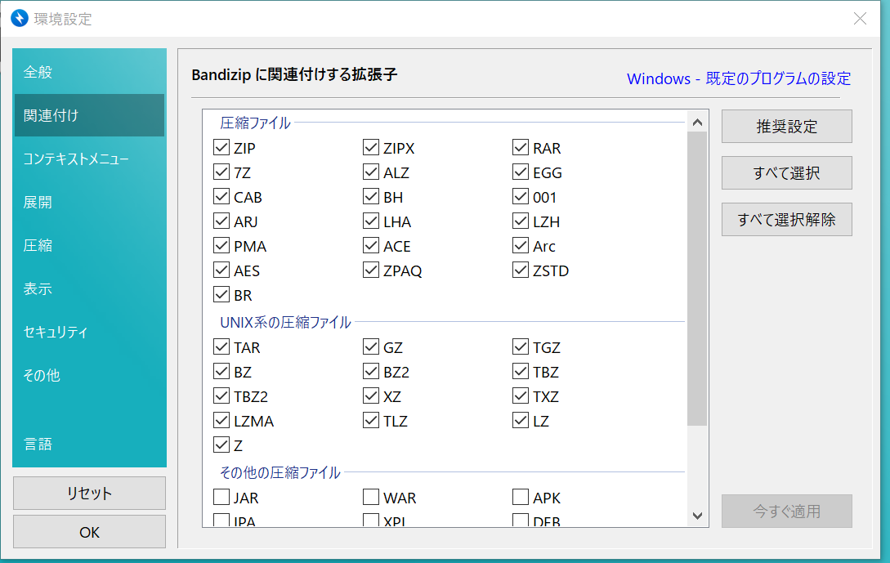Toggle the BH checkbox
The image size is (890, 563).
coord(371,197)
